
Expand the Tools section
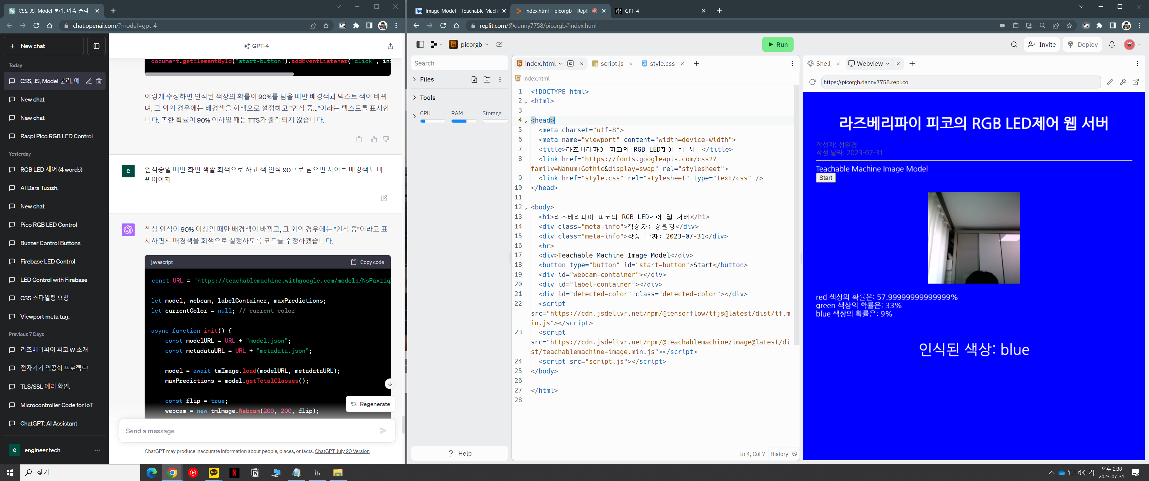pos(415,98)
